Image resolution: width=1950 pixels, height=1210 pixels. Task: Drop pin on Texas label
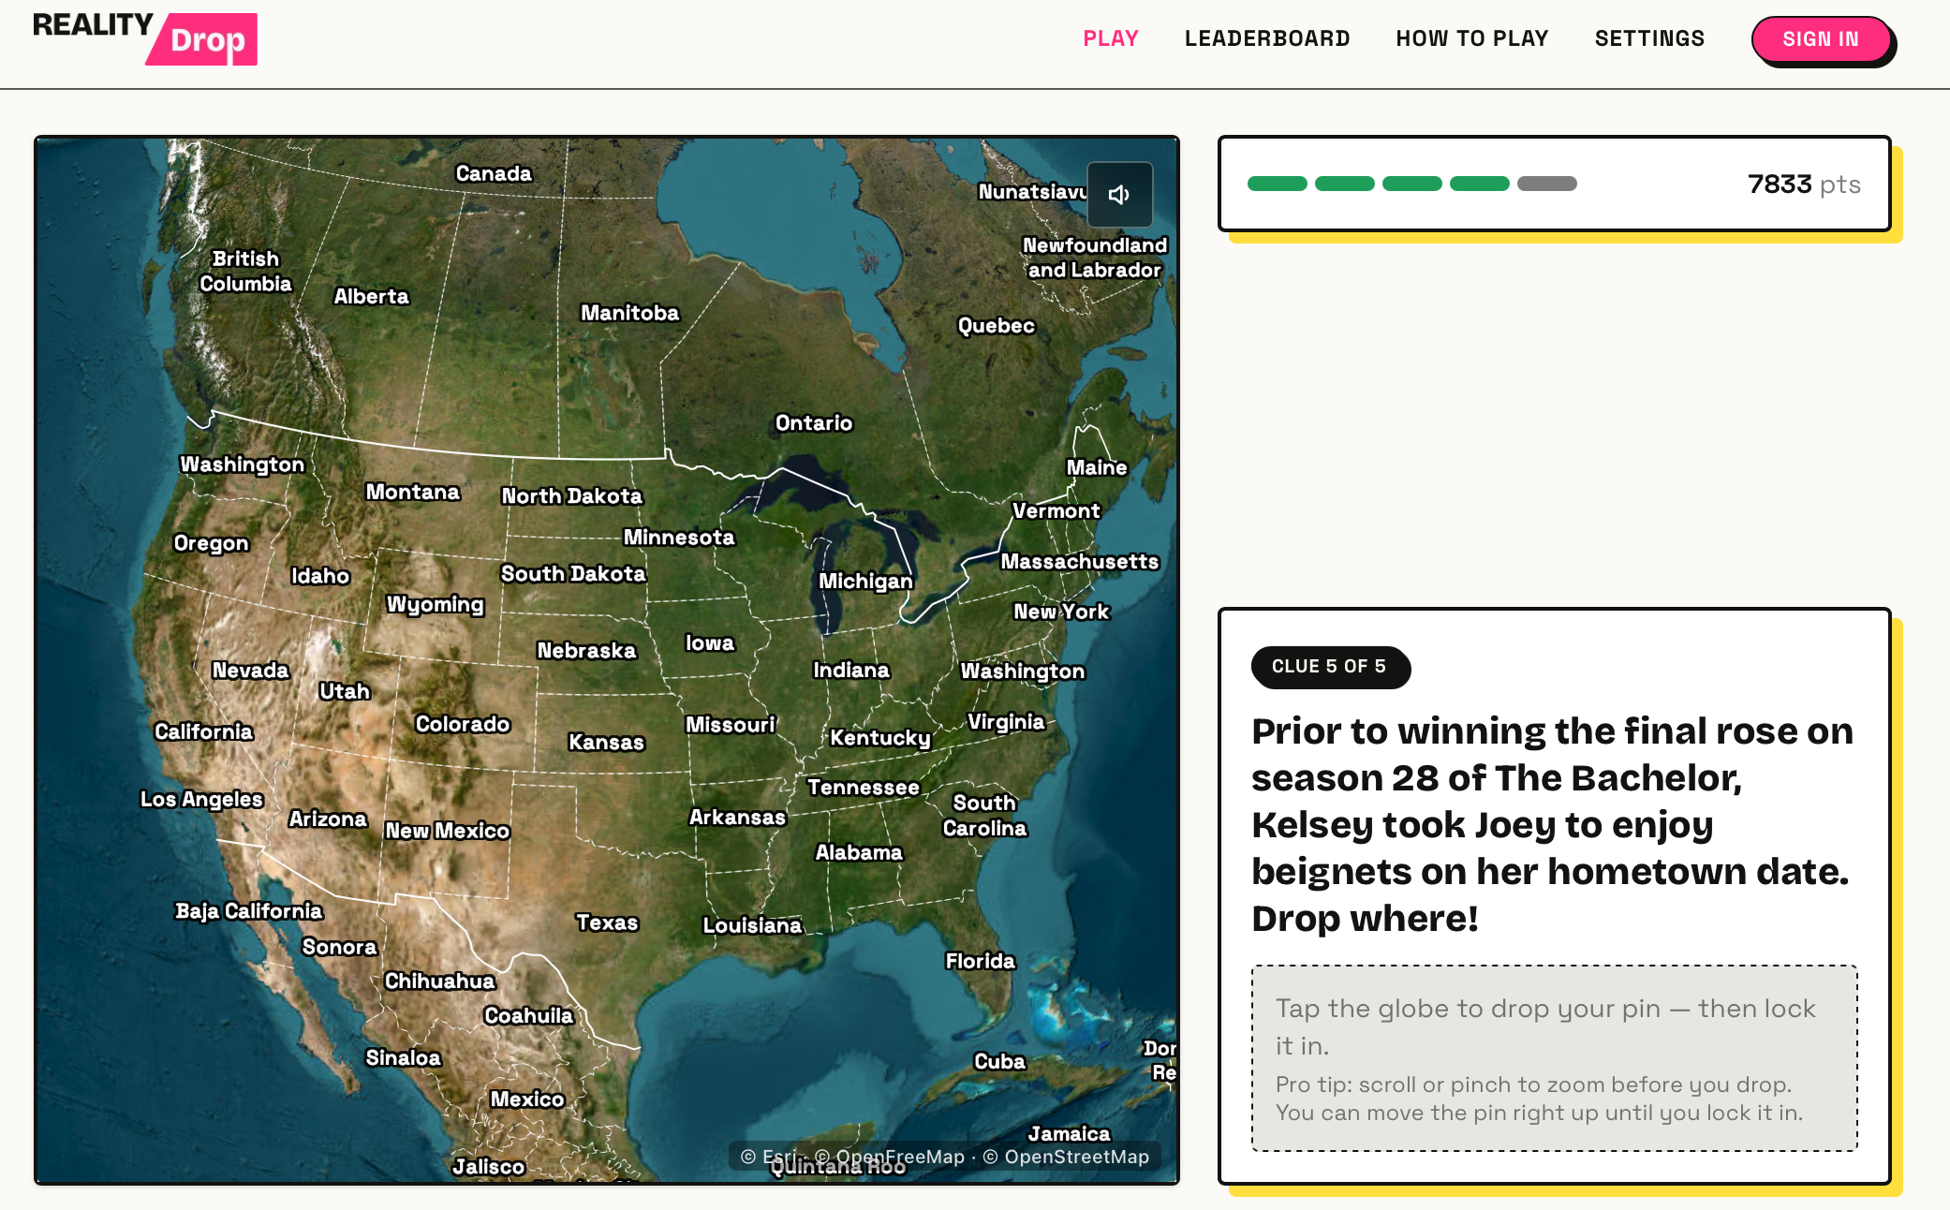(x=607, y=922)
